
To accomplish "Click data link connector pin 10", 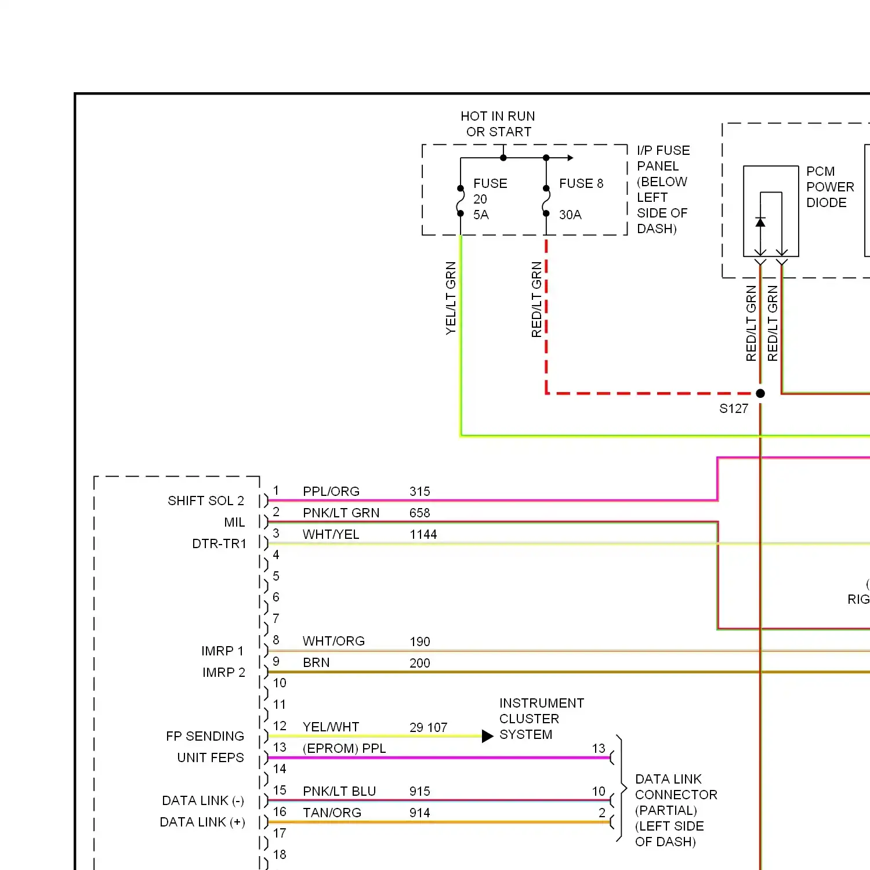I will 599,791.
